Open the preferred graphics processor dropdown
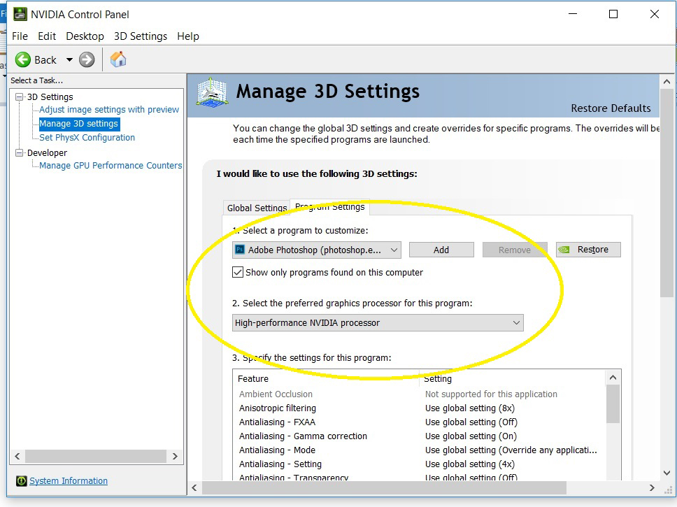 point(378,322)
